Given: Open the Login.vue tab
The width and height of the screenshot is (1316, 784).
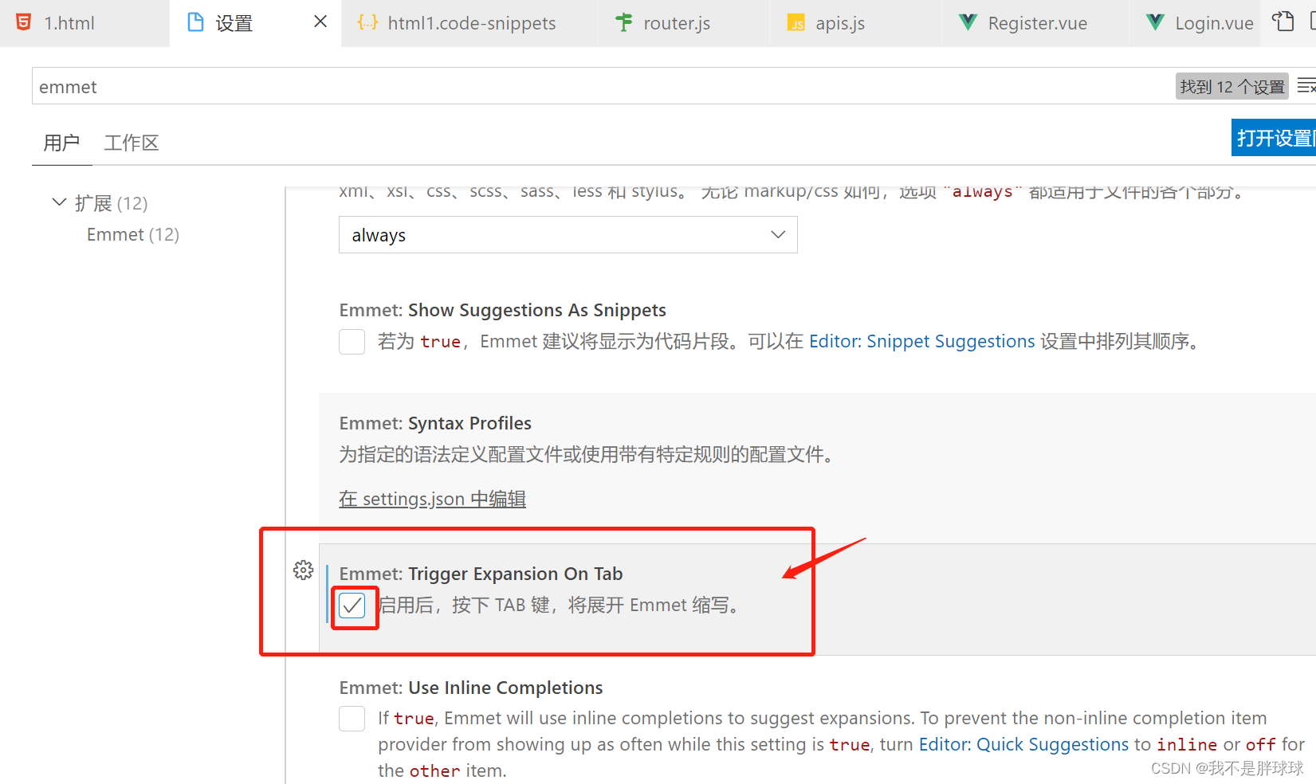Looking at the screenshot, I should click(x=1196, y=23).
